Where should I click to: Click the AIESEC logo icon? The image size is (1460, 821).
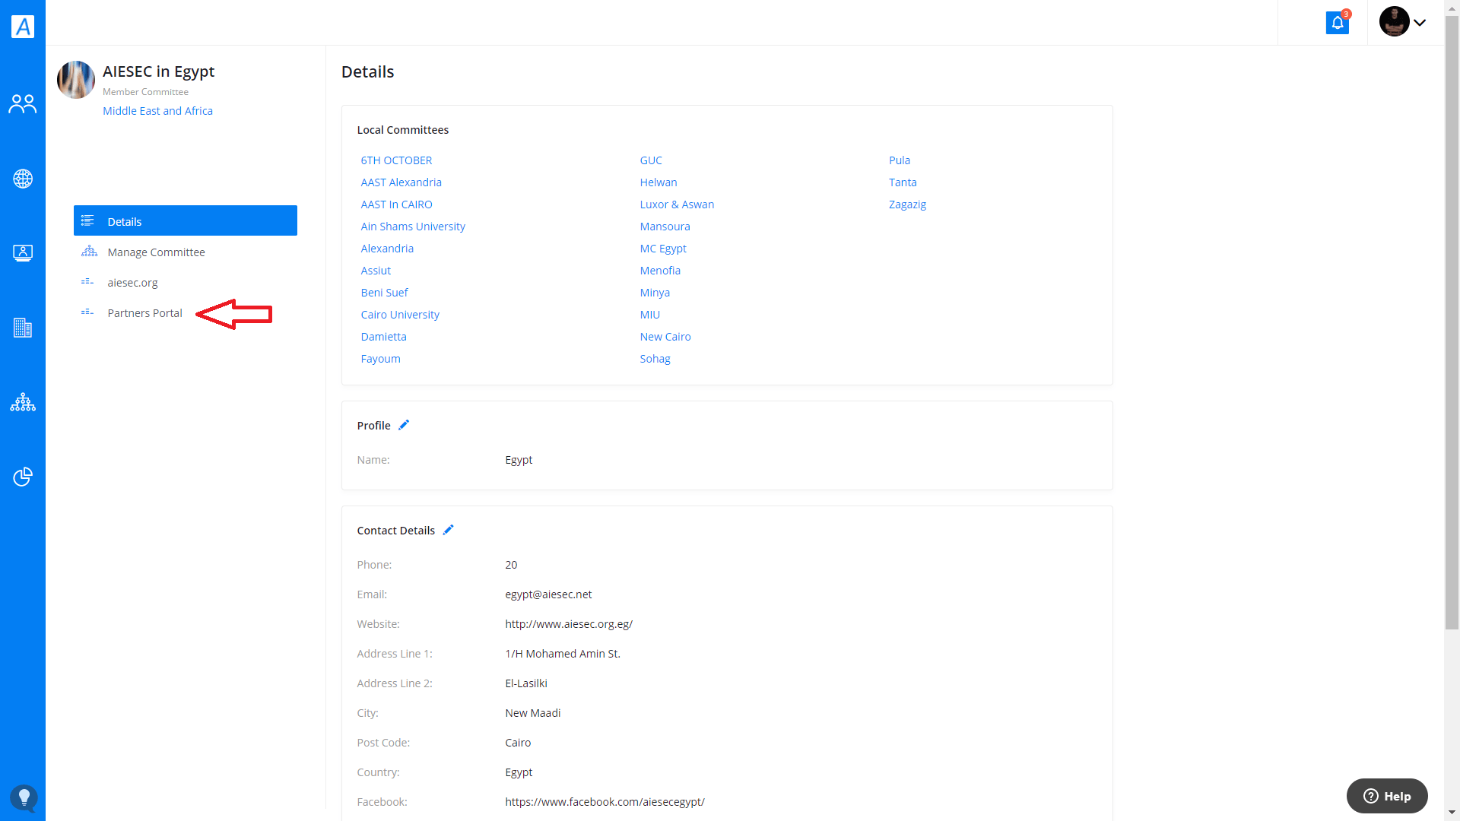pyautogui.click(x=23, y=27)
